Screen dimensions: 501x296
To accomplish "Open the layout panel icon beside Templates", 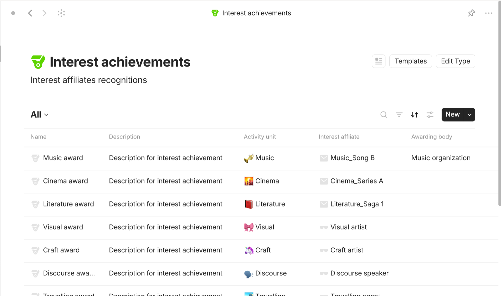I will pos(378,61).
